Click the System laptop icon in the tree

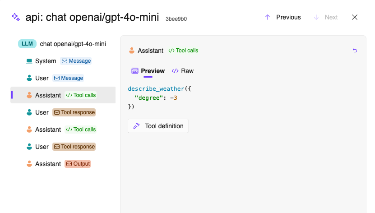tap(29, 61)
